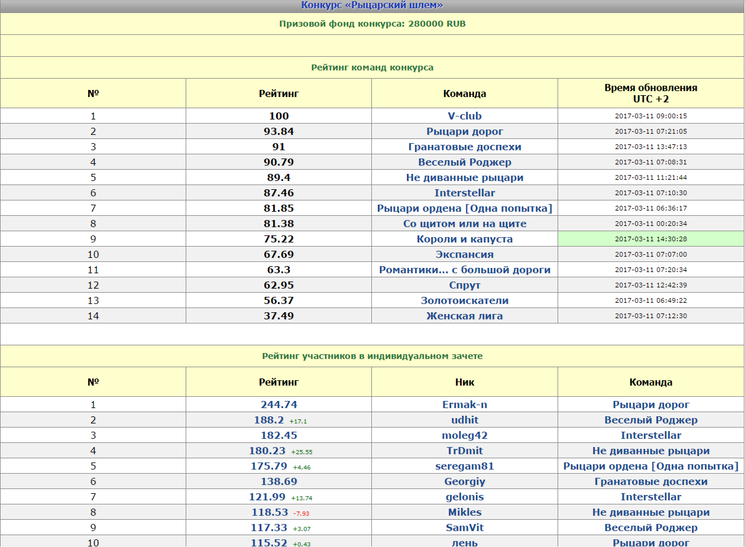Click the rating value 138.69
The height and width of the screenshot is (547, 745).
[x=279, y=481]
